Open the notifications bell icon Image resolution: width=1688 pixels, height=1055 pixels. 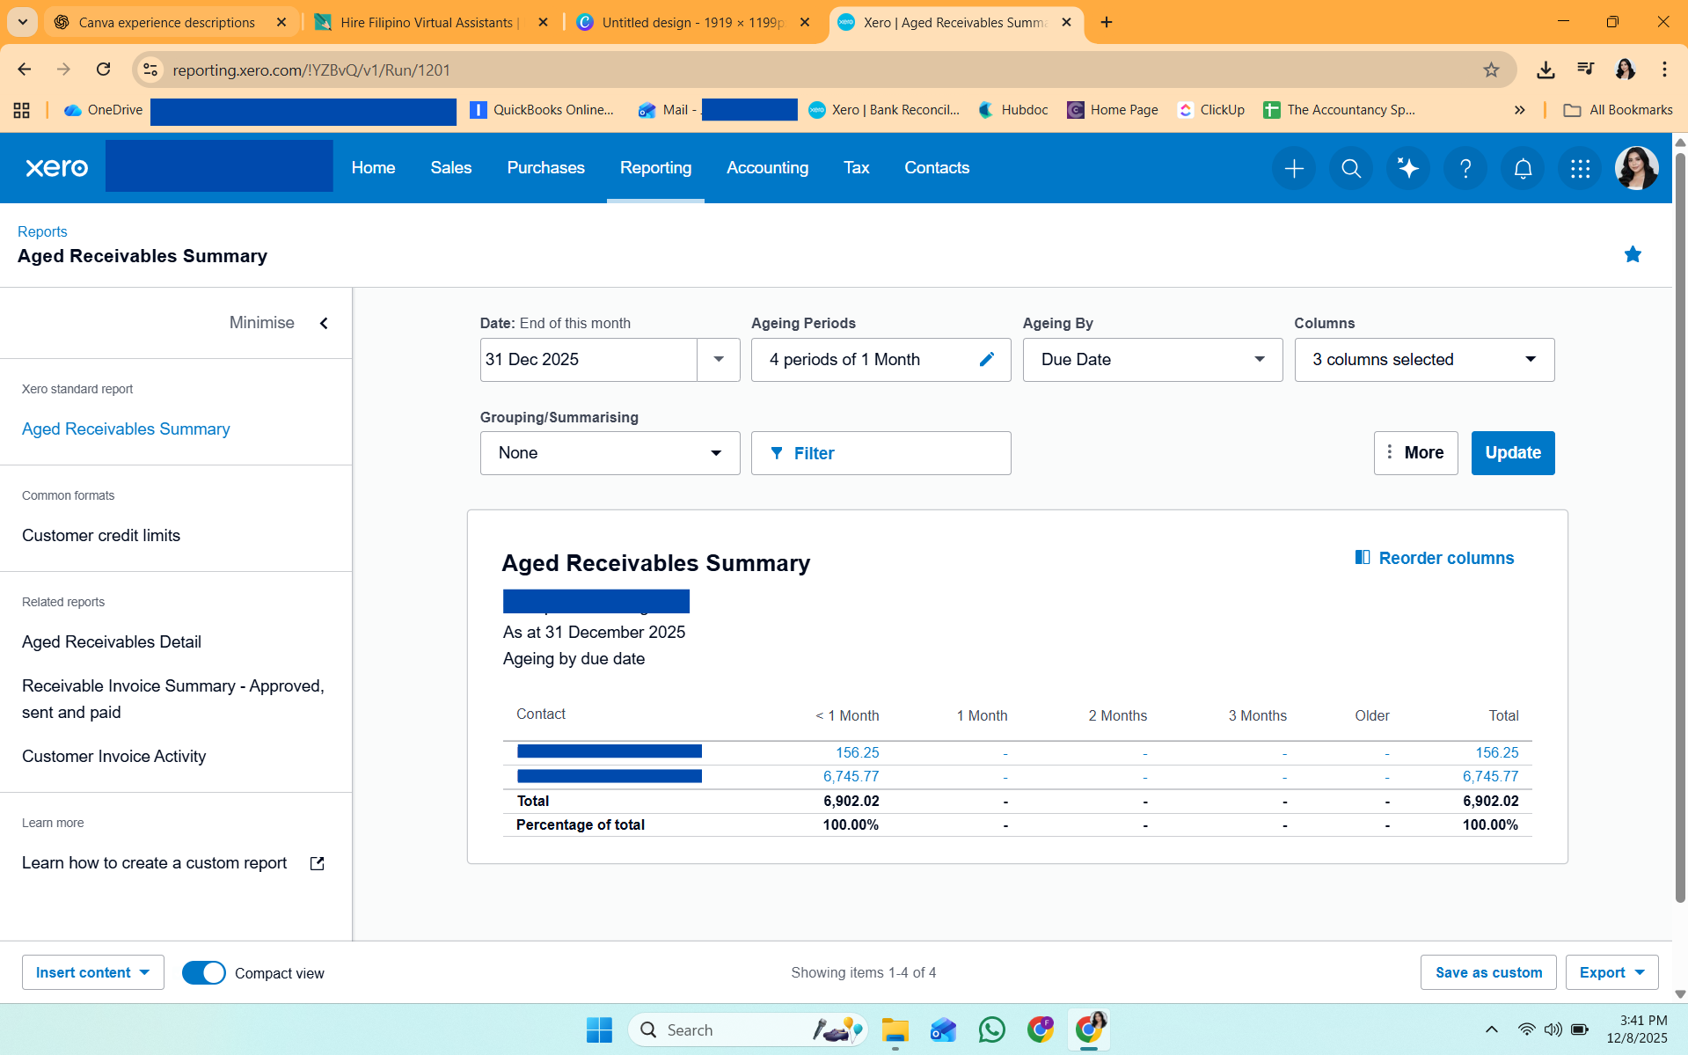(1523, 168)
